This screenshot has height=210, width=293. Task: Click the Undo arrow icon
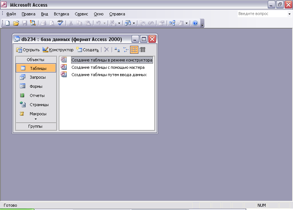pyautogui.click(x=98, y=23)
